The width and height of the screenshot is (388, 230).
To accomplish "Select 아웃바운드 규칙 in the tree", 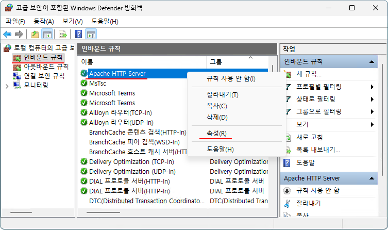I will tap(46, 67).
